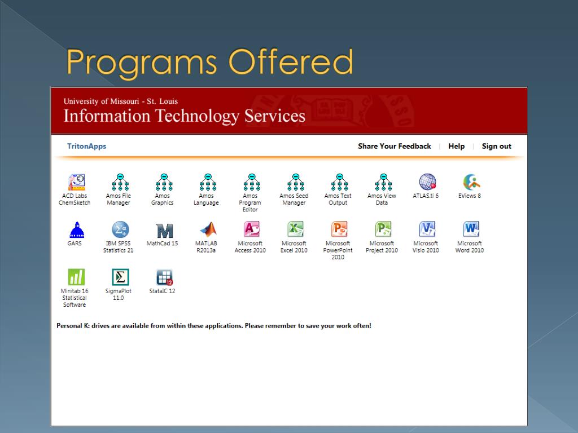Launch SigmaPlot 11.0 icon
This screenshot has width=578, height=433.
[120, 277]
